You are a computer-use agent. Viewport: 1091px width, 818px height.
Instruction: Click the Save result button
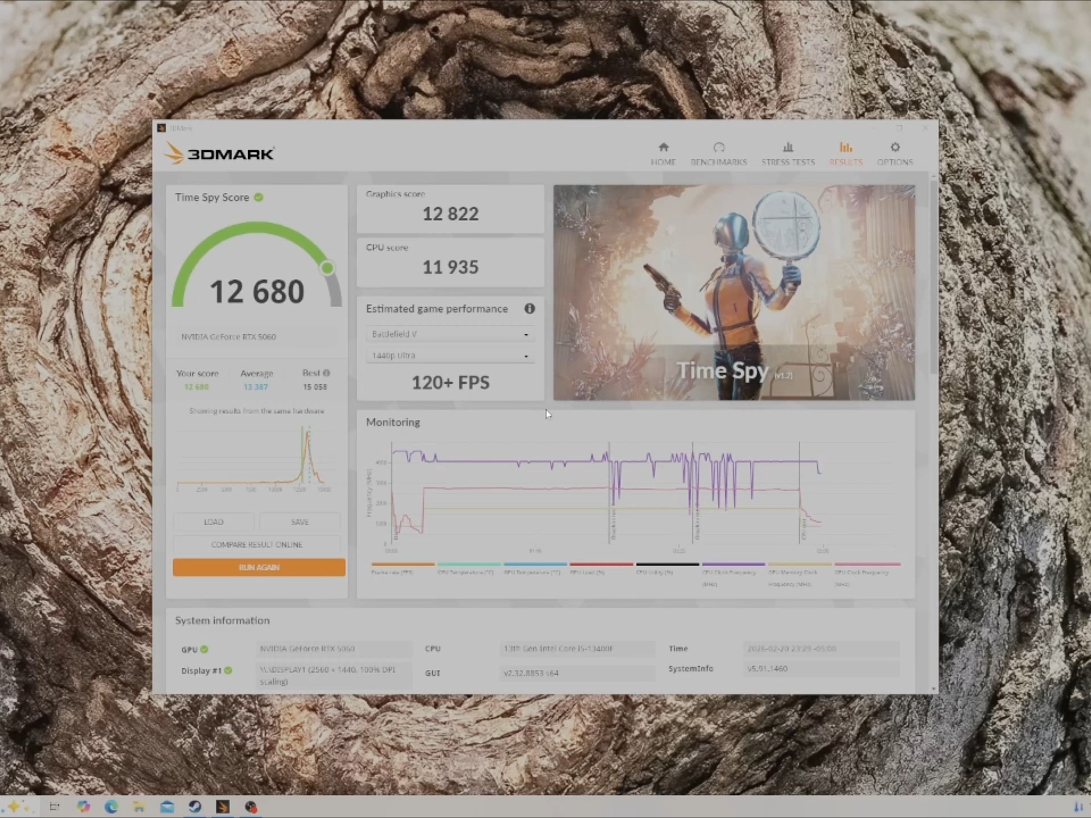tap(300, 522)
